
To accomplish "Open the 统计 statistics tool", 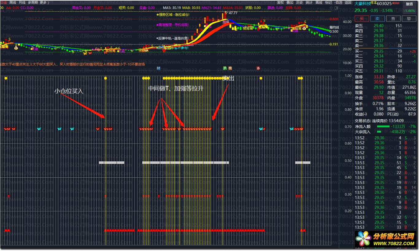I will [309, 2].
